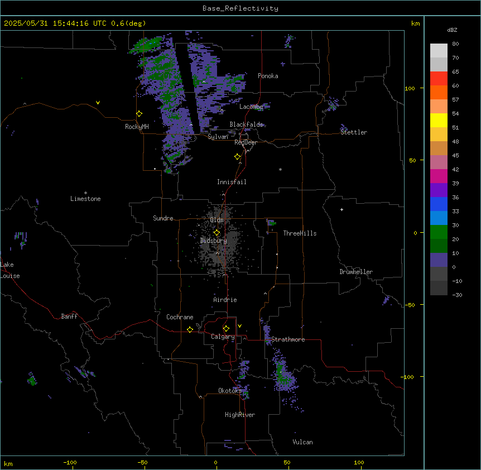The width and height of the screenshot is (481, 470).
Task: Select the Airdrie label
Action: (225, 300)
